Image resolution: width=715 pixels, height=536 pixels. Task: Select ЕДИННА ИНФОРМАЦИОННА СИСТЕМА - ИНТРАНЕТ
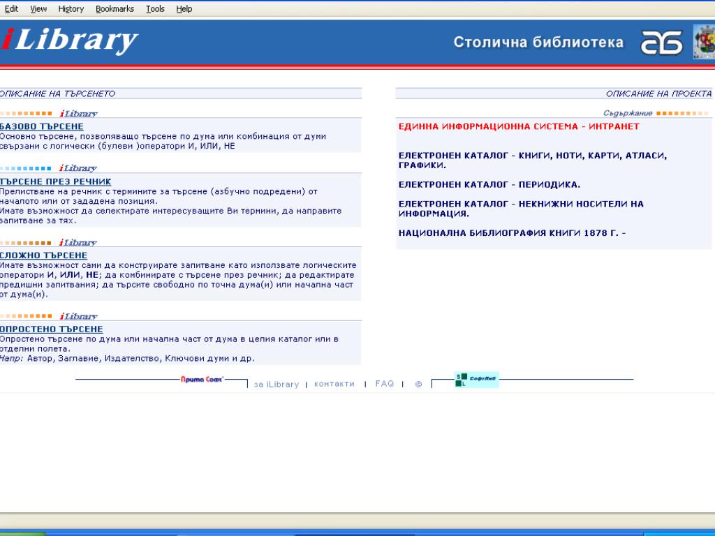(x=519, y=126)
